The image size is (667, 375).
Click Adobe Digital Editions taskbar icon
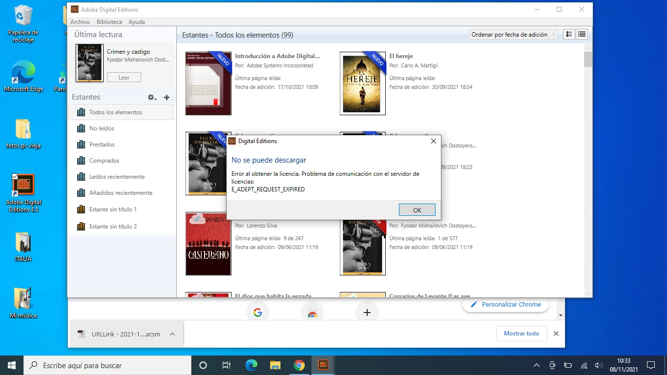click(323, 365)
